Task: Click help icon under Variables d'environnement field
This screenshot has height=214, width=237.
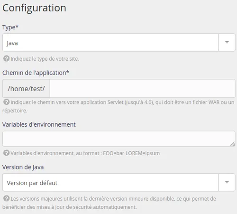Action: [x=6, y=153]
